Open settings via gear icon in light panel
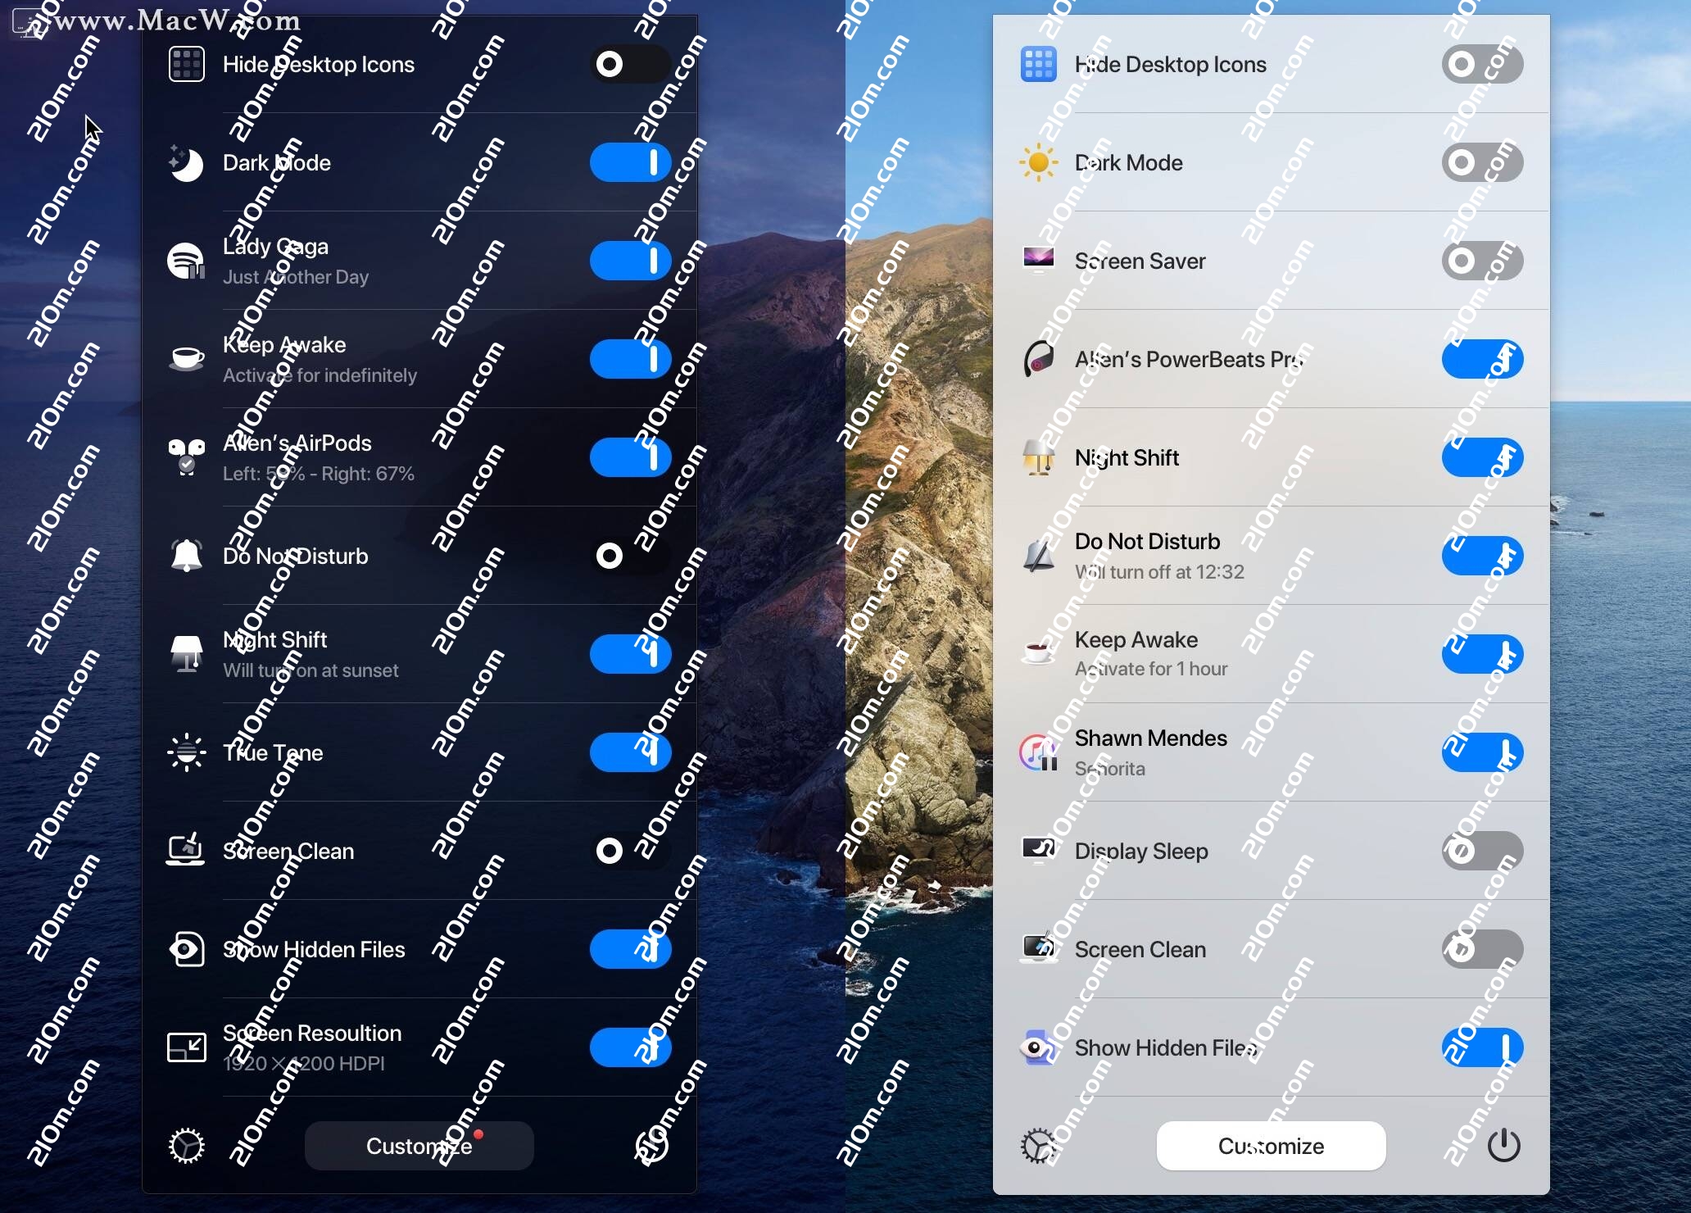The width and height of the screenshot is (1691, 1213). click(1038, 1146)
